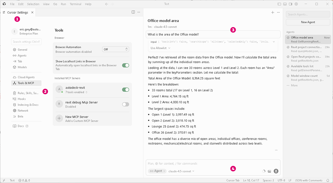Click JSON with Comments language mode
This screenshot has height=183, width=333.
[309, 181]
